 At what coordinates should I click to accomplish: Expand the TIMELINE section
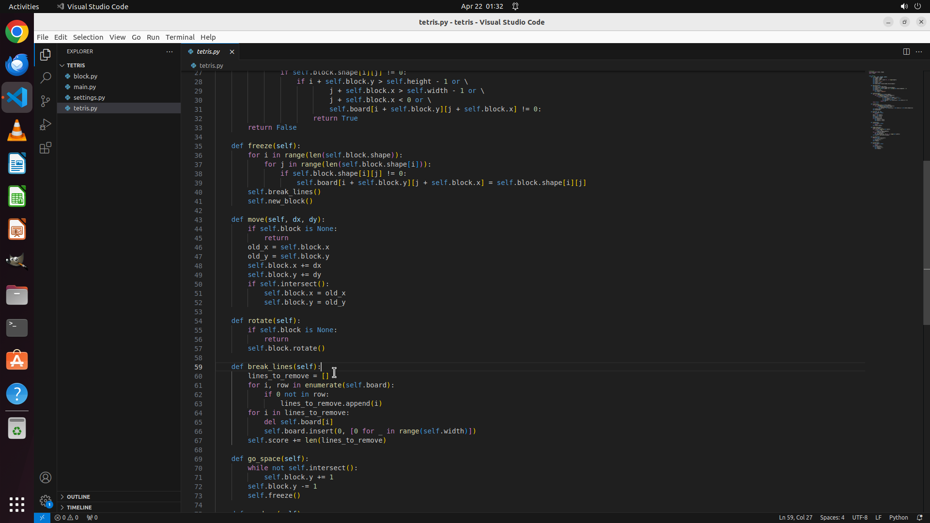coord(79,507)
